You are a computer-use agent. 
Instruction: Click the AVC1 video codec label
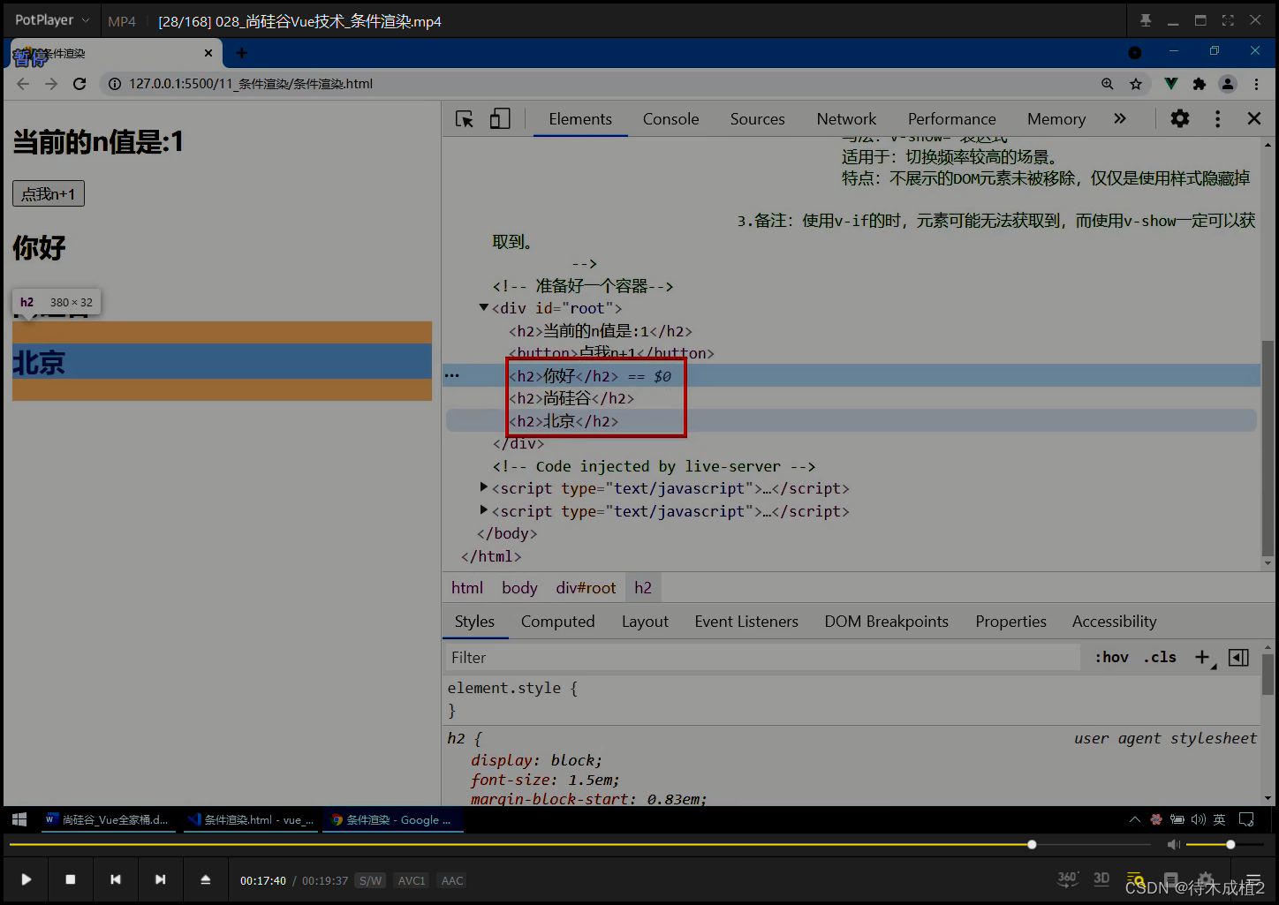[412, 880]
